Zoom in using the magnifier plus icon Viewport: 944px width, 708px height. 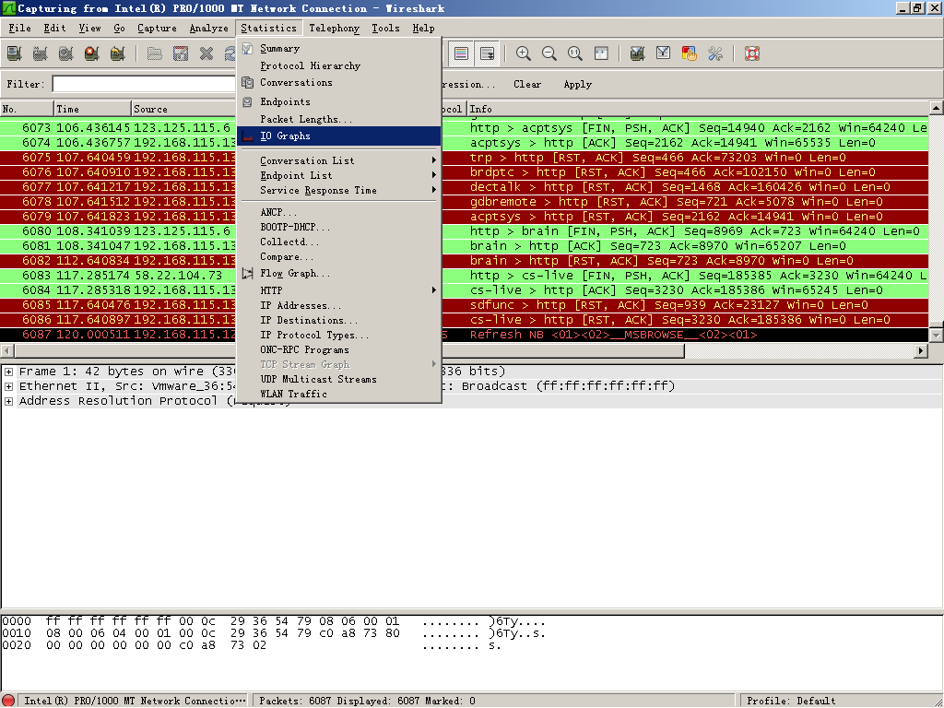[524, 53]
